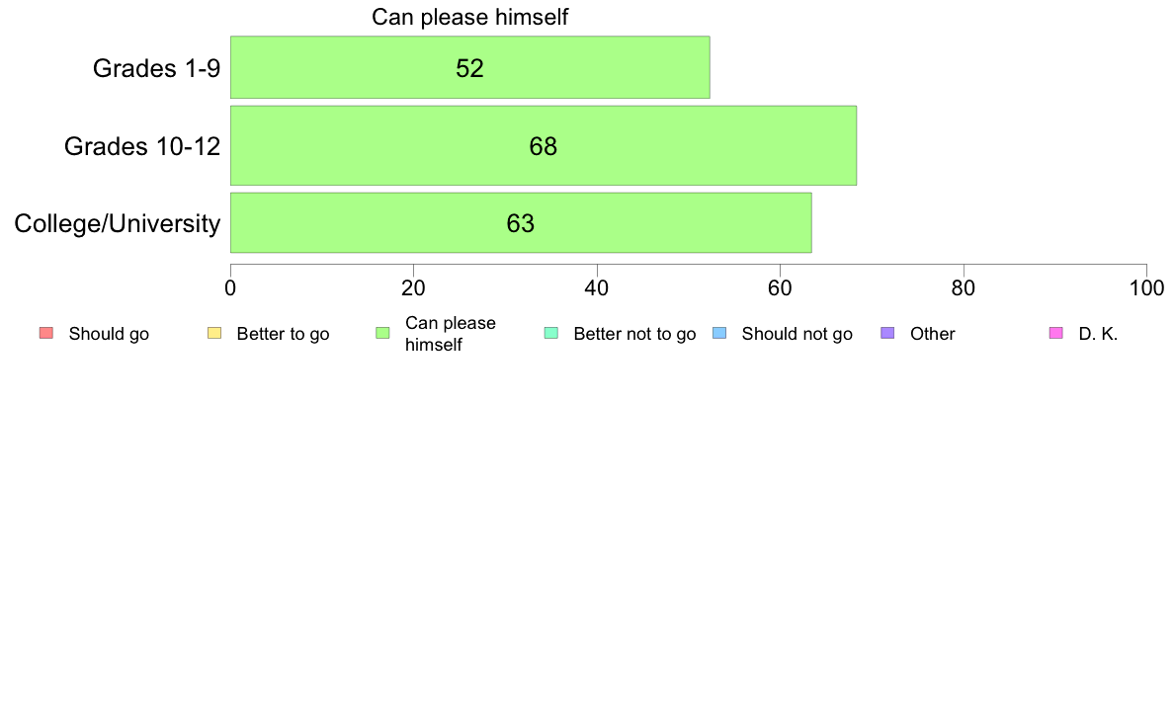Click the College/University axis label
The height and width of the screenshot is (727, 1174).
(x=118, y=223)
